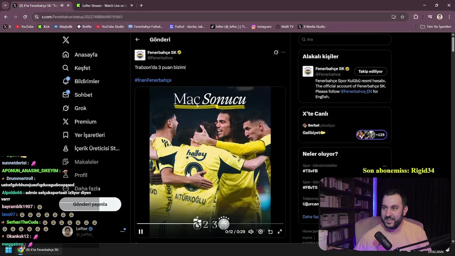
Task: Click İçerik Üreticisi Stüdyosu icon
Action: point(66,148)
